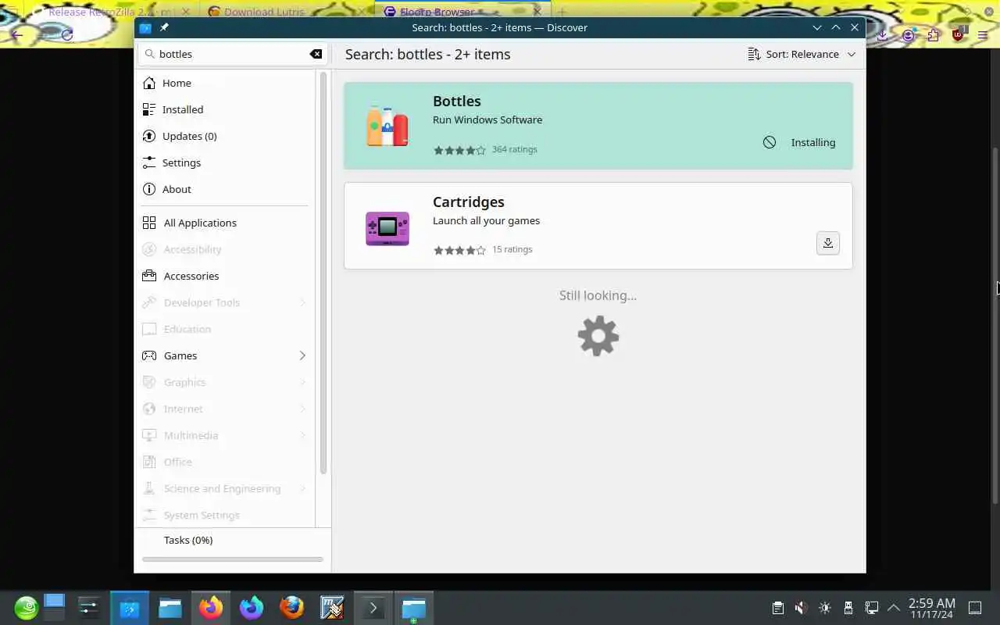Click the Cartridges app icon
This screenshot has width=1000, height=625.
coord(387,227)
